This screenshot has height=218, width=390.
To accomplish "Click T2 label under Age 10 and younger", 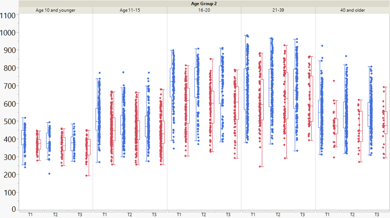I will (x=55, y=214).
